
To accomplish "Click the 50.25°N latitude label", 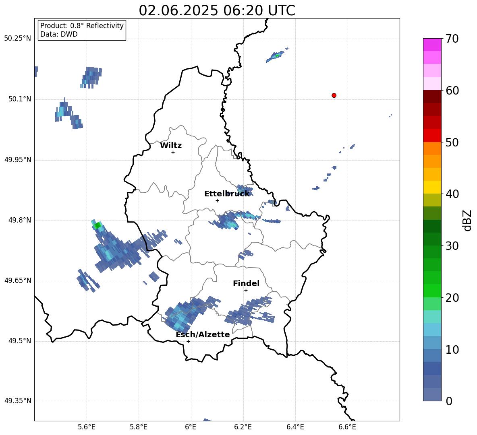I will [18, 39].
